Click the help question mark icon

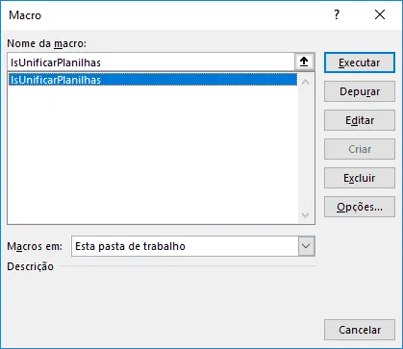[337, 14]
